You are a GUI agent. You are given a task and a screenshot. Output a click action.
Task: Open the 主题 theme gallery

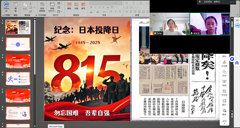[76, 6]
